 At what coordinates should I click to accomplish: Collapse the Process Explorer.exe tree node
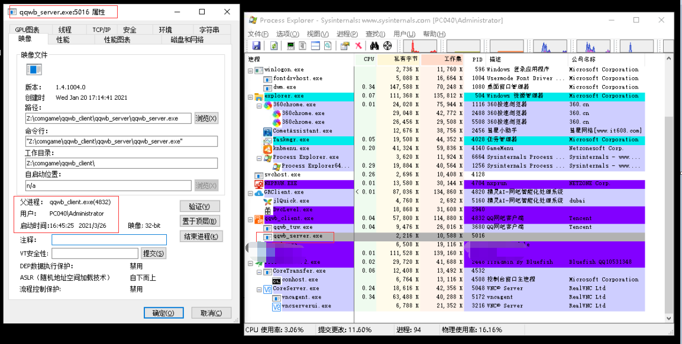pos(259,157)
